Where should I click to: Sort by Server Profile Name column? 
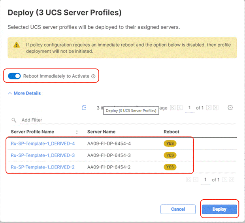77,132
